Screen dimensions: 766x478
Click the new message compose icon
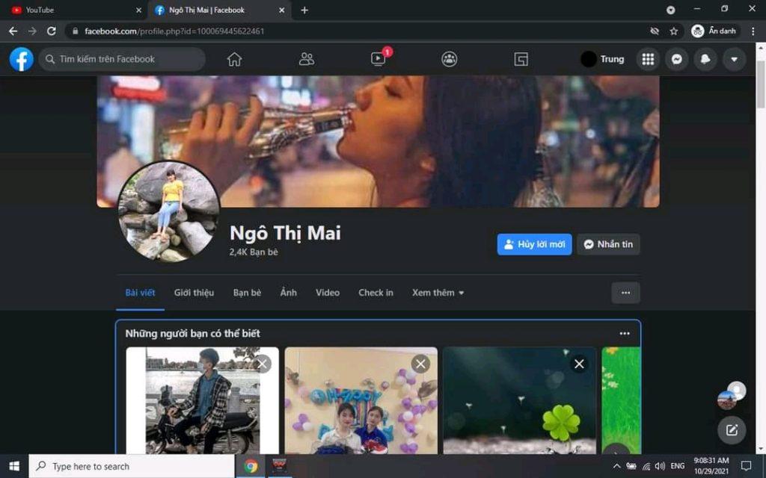tap(731, 430)
